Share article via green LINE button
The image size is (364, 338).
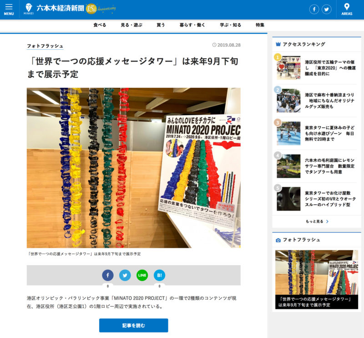coord(142,275)
